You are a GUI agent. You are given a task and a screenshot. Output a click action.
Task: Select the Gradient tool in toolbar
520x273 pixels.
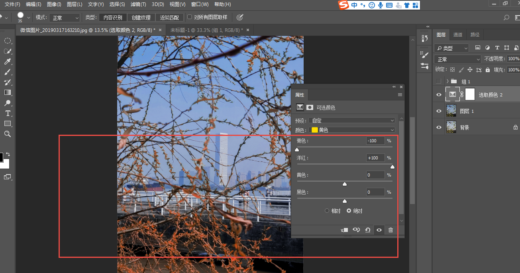pyautogui.click(x=7, y=92)
